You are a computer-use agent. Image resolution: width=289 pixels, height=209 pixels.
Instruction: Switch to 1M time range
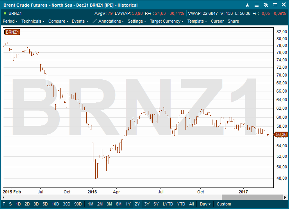[x=91, y=204]
